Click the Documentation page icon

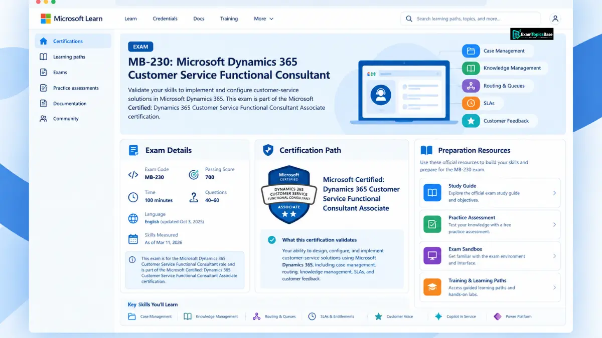pos(44,103)
